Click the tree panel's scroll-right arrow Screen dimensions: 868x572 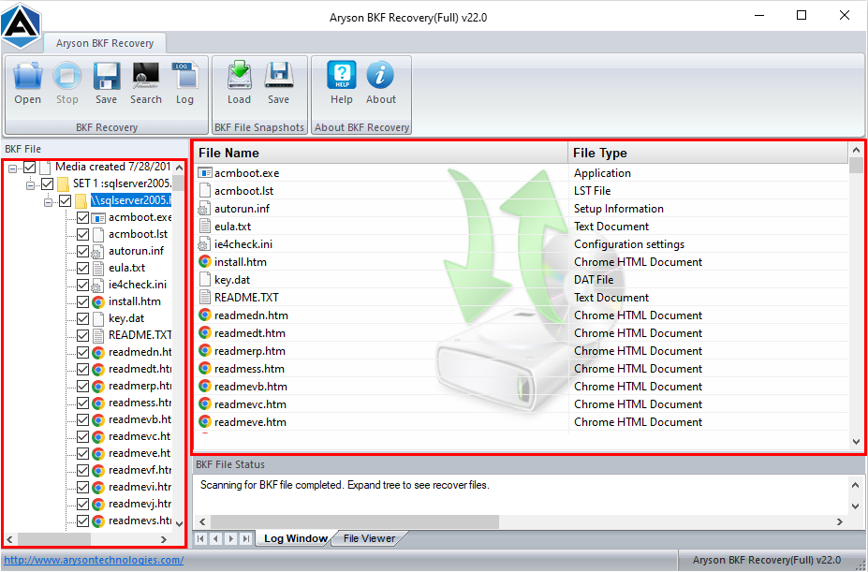(164, 539)
